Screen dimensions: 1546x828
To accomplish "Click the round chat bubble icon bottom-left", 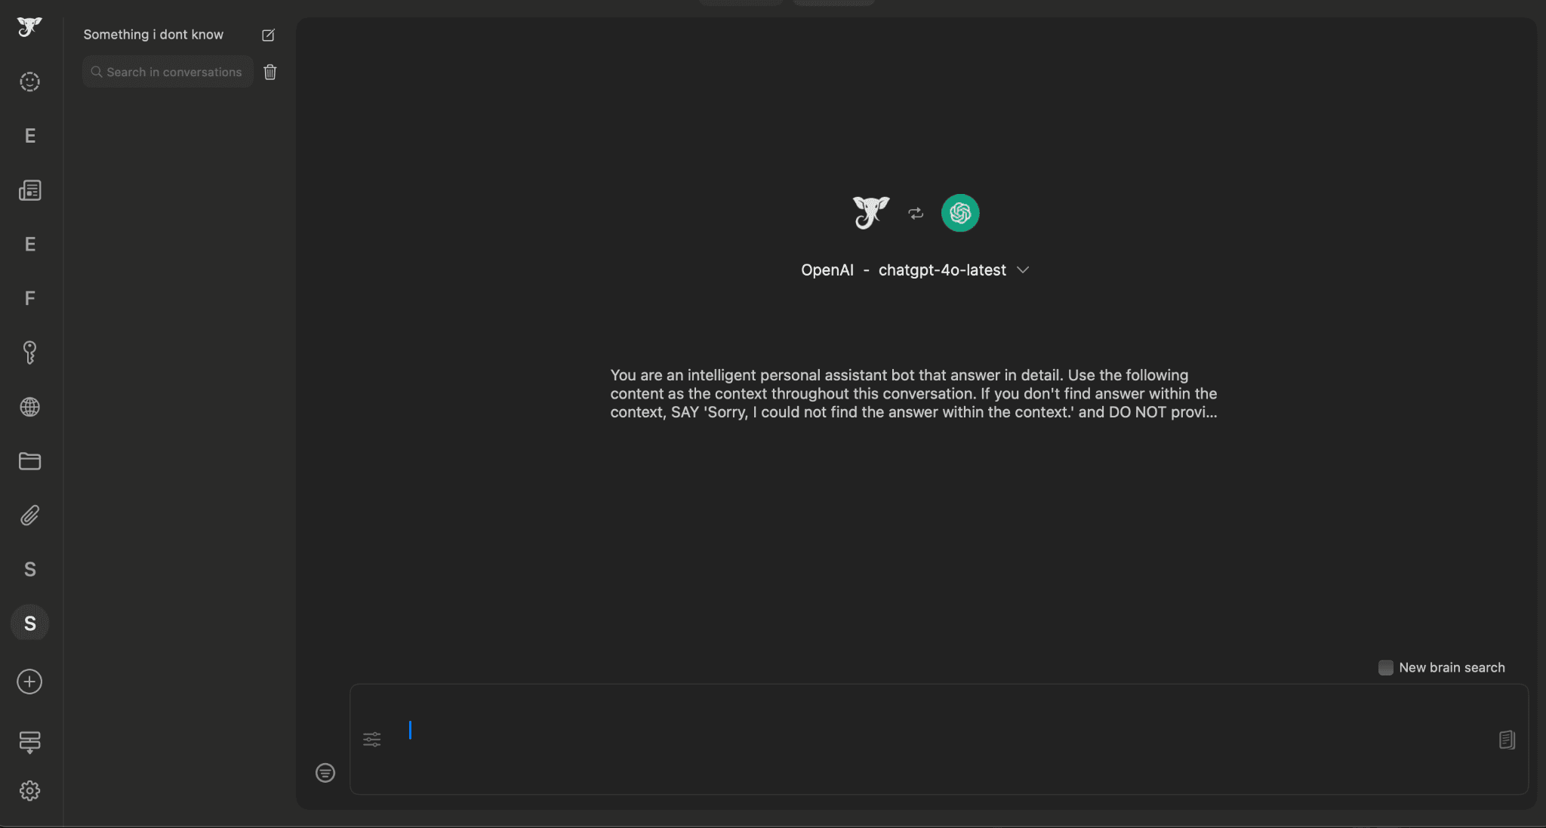I will pos(325,772).
